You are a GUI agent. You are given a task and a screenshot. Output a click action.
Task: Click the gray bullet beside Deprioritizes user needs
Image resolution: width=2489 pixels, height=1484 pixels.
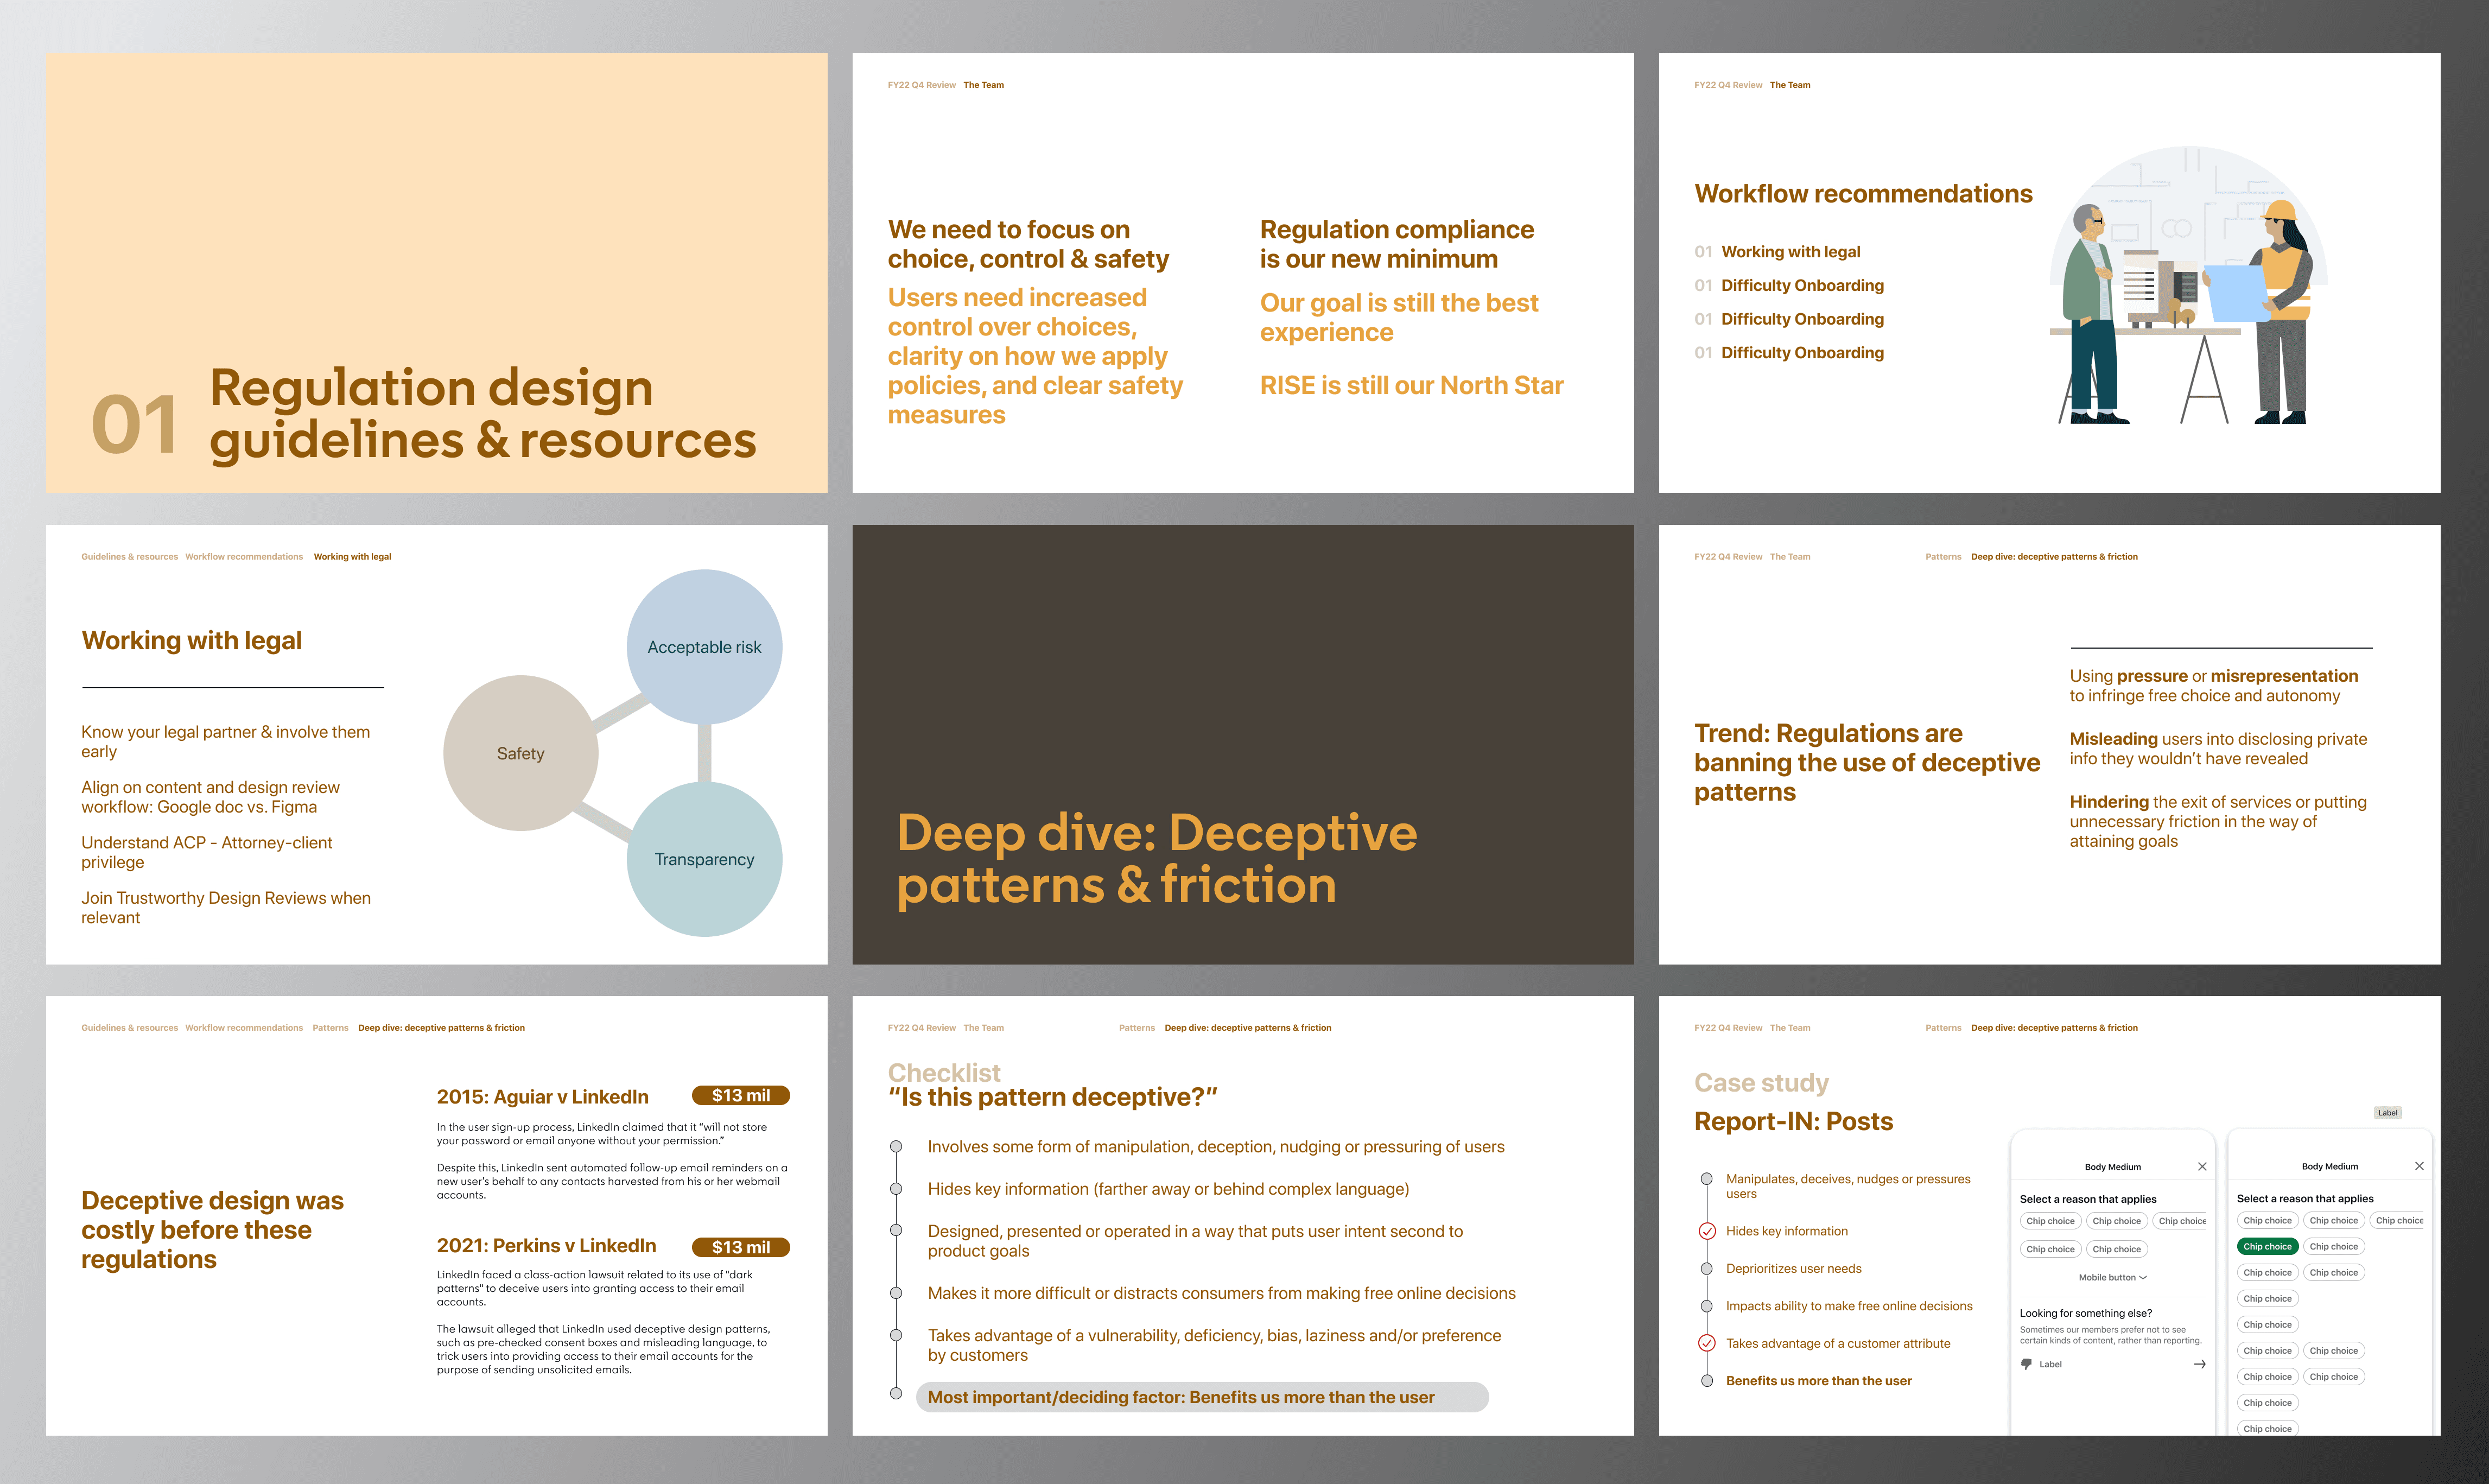(1707, 1268)
